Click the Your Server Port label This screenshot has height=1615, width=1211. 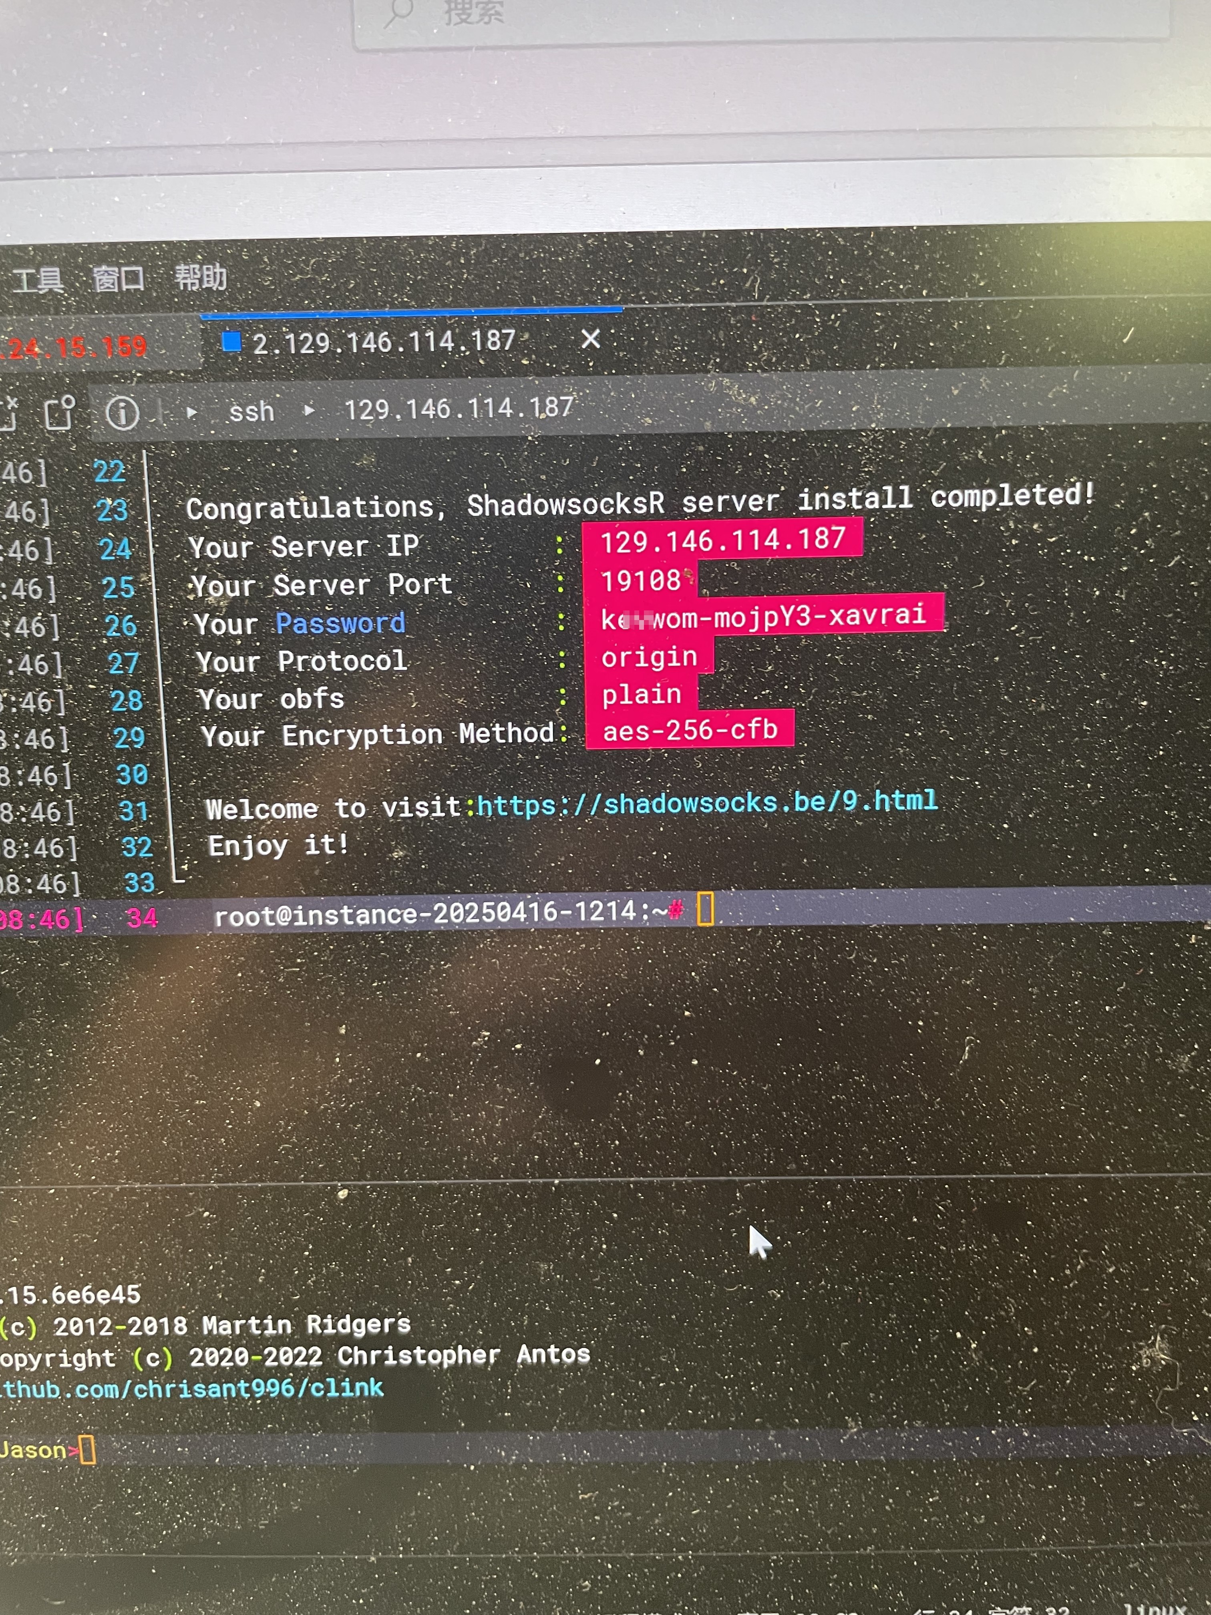[321, 585]
